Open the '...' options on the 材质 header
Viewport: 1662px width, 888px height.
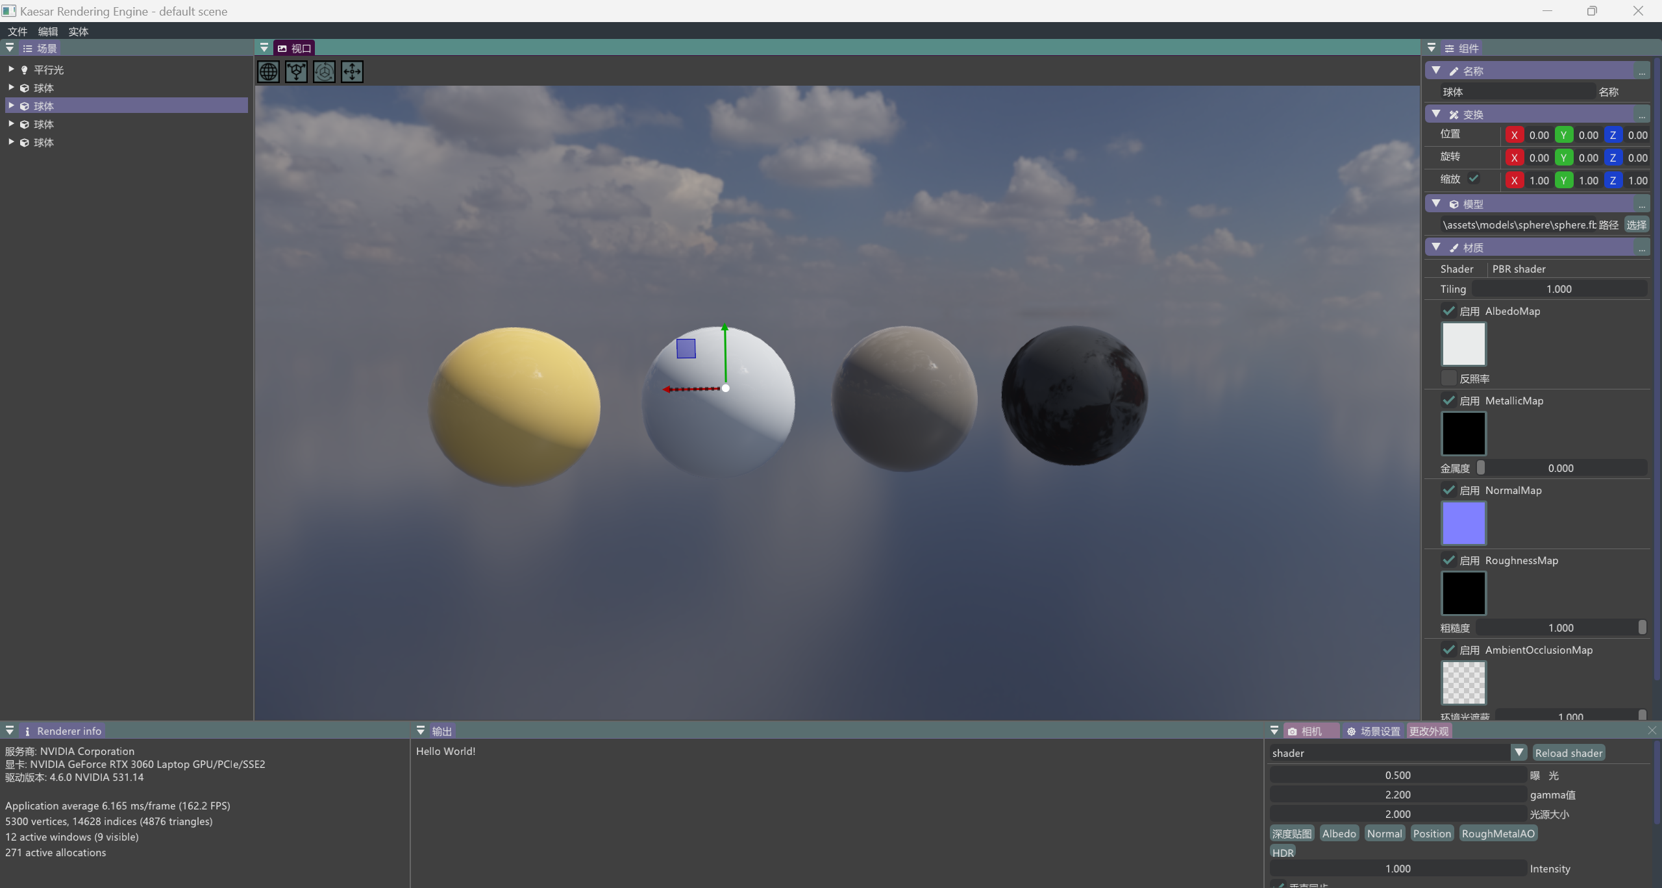(x=1642, y=247)
